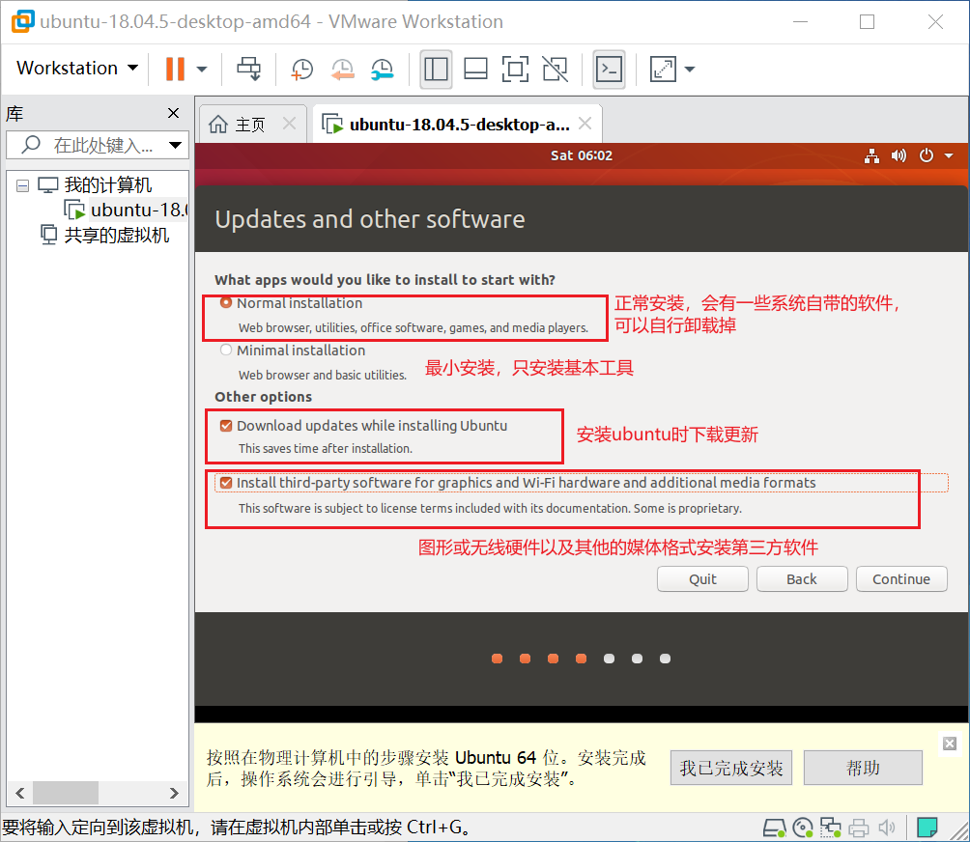Toggle Install third-party software checkbox
Image resolution: width=970 pixels, height=842 pixels.
pyautogui.click(x=226, y=482)
